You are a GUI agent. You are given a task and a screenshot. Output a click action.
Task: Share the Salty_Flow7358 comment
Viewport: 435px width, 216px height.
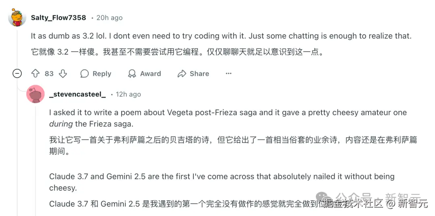(193, 74)
